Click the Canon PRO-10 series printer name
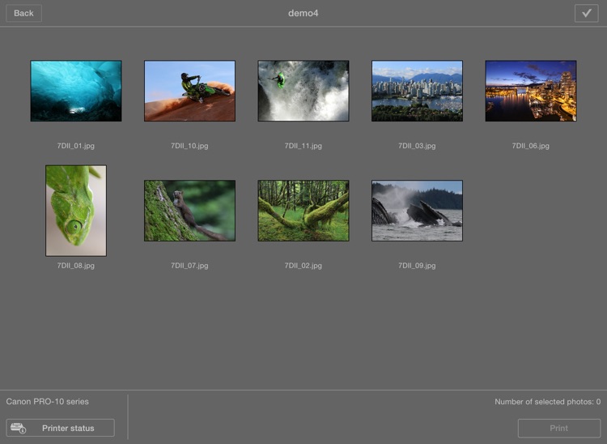 [48, 401]
